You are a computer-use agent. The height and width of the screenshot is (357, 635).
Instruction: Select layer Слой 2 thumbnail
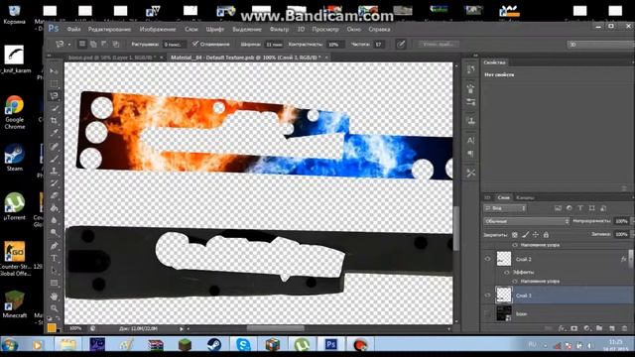point(504,259)
